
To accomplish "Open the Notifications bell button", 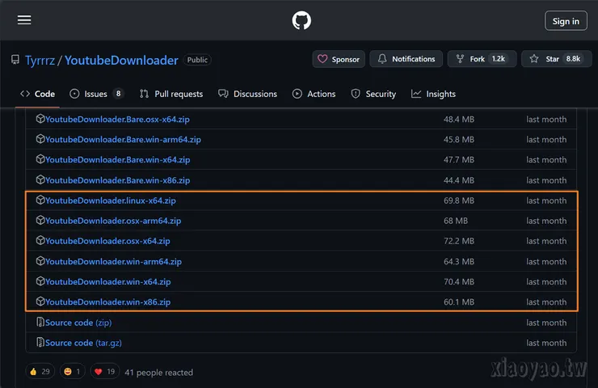I will pyautogui.click(x=405, y=59).
